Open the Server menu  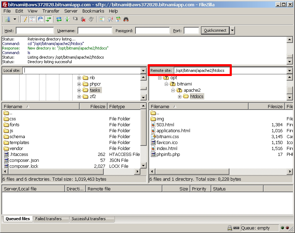71,11
